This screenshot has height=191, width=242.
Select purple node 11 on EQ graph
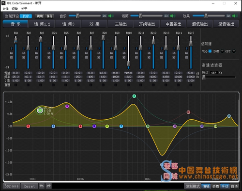pos(175,127)
